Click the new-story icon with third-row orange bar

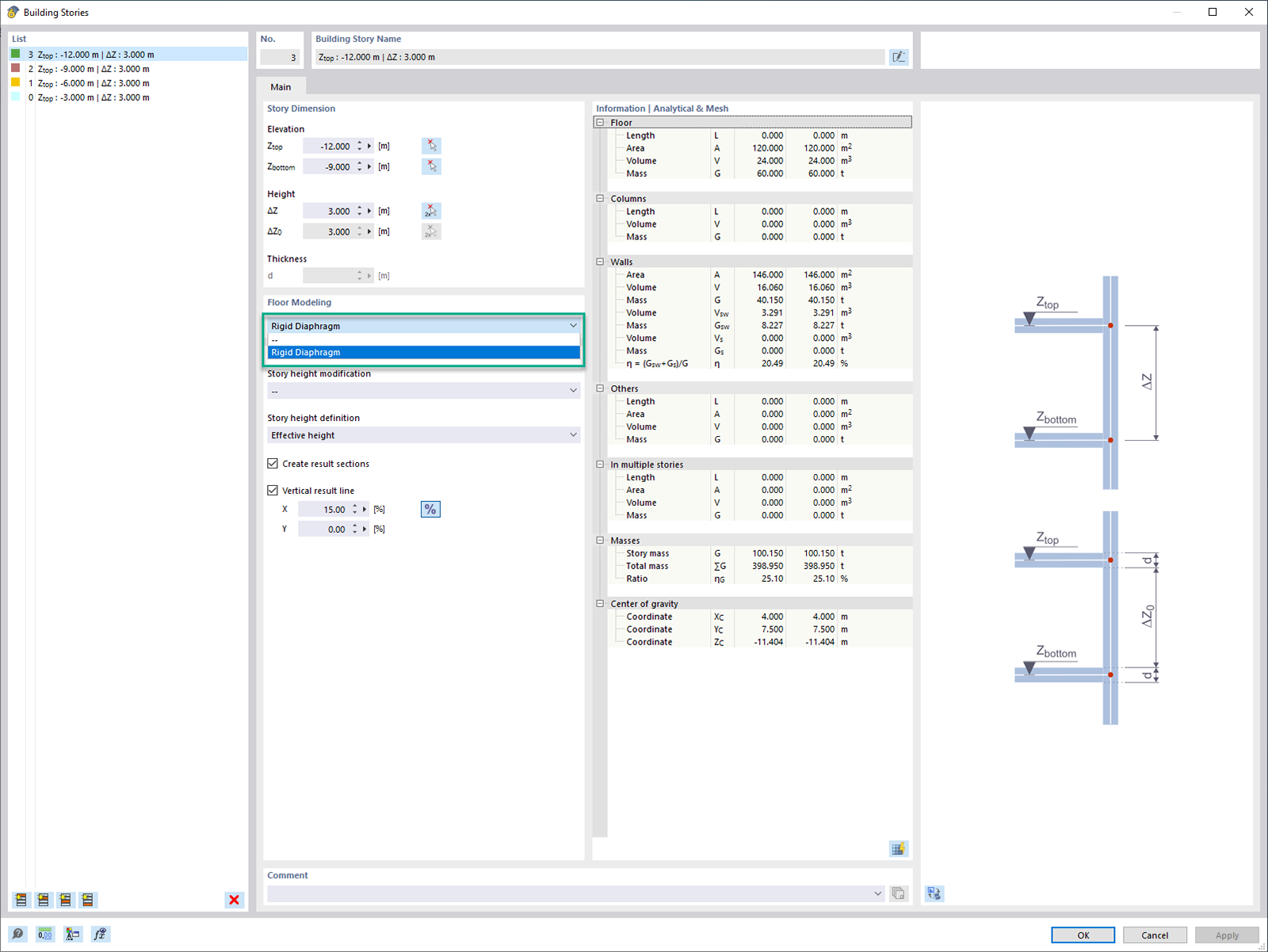tap(66, 900)
